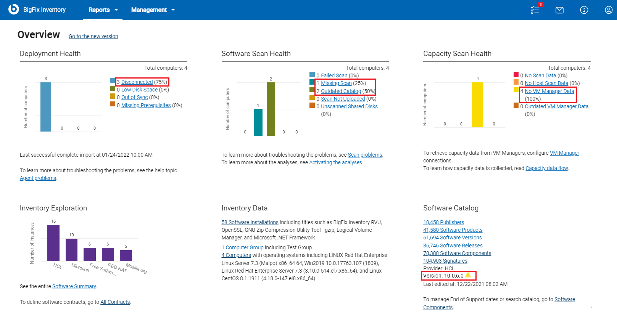Click the yellow bar in Capacity Scan chart
The image size is (617, 313).
coord(477,104)
